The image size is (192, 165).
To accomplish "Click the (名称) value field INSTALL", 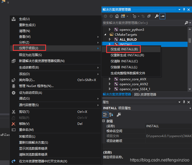I will [169, 126].
